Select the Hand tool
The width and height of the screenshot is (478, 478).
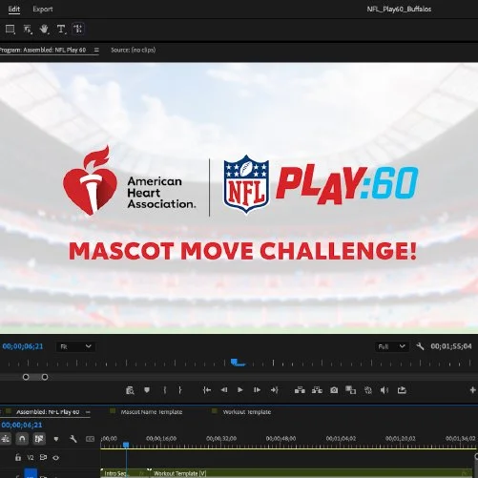pyautogui.click(x=44, y=30)
